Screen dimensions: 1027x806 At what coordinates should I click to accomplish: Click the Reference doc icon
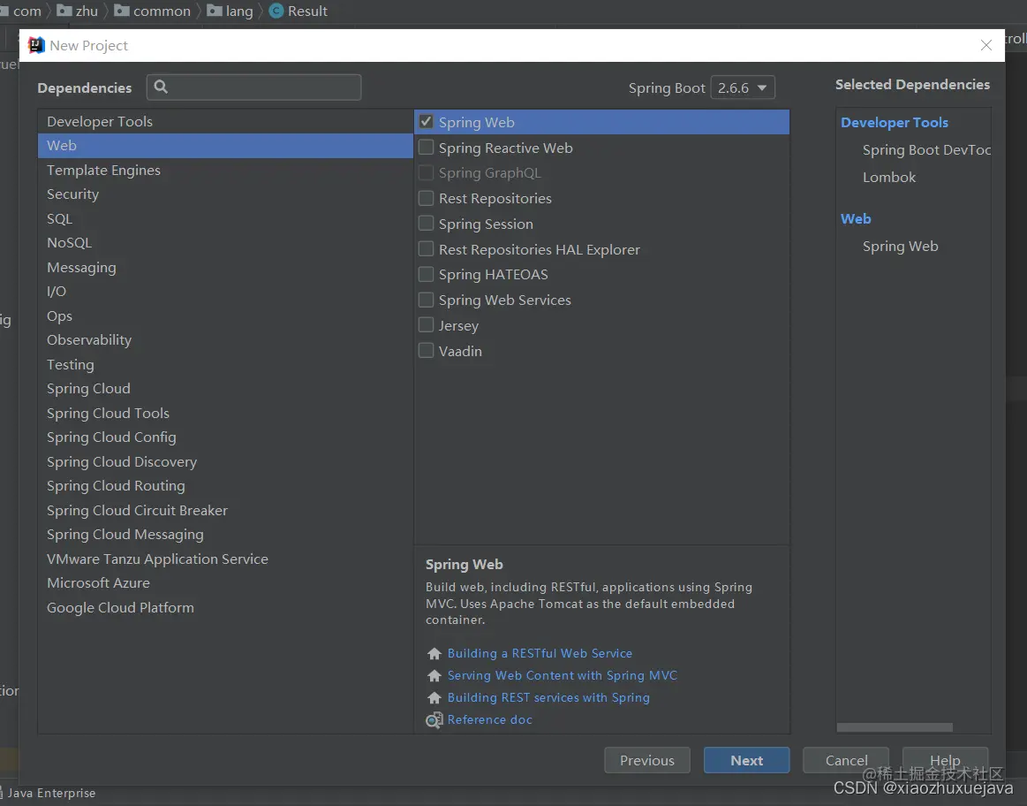click(434, 720)
